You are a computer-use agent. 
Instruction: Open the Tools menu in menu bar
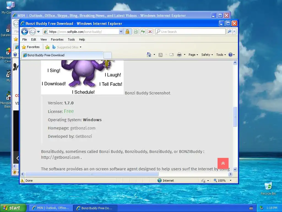tap(71, 39)
